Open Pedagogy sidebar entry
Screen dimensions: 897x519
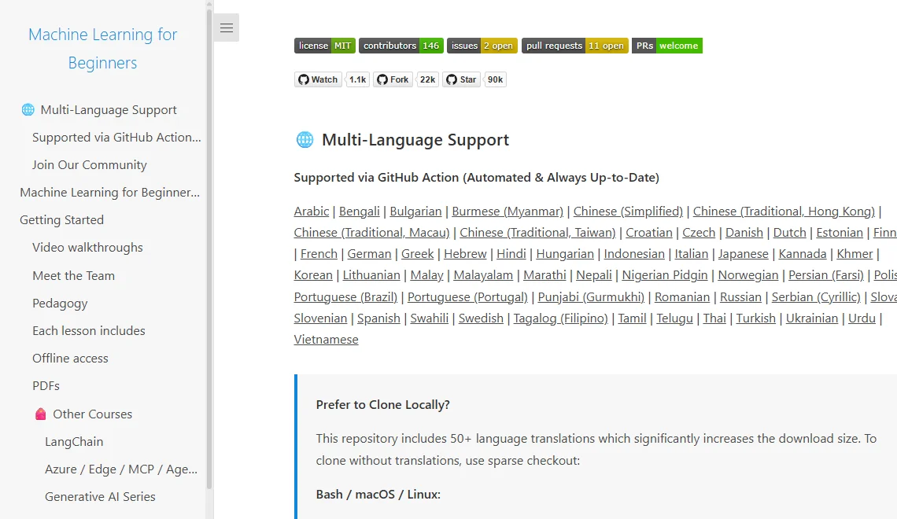60,303
